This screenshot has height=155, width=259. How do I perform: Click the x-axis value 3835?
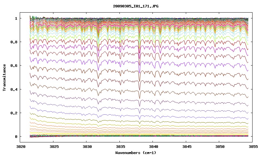click(120, 147)
